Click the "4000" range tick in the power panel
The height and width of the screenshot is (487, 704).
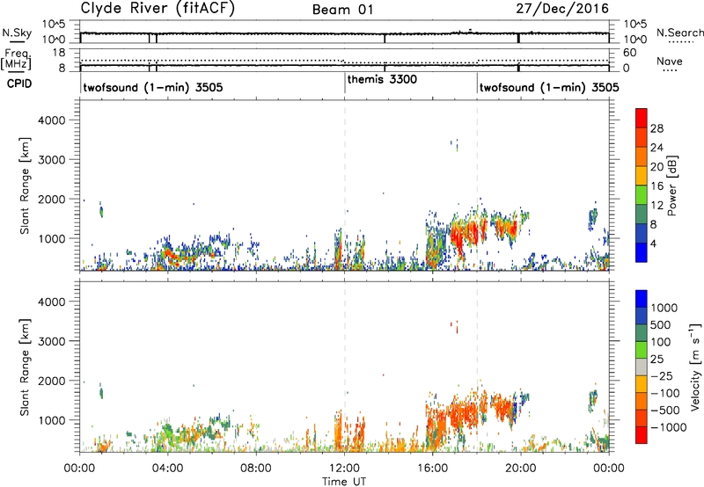pyautogui.click(x=52, y=120)
